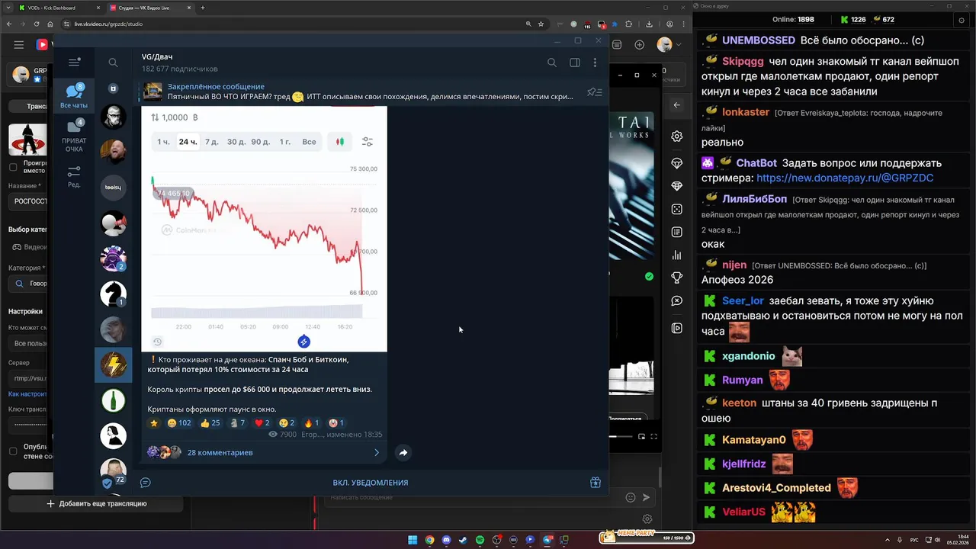Viewport: 976px width, 549px height.
Task: Toggle candlestick chart view icon
Action: point(340,142)
